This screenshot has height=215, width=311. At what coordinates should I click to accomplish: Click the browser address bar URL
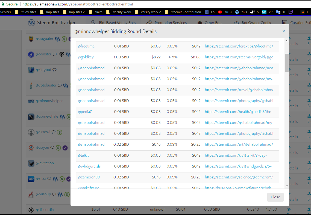point(78,4)
